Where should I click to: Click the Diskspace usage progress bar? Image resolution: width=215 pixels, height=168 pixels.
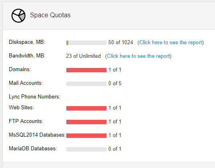tap(86, 43)
